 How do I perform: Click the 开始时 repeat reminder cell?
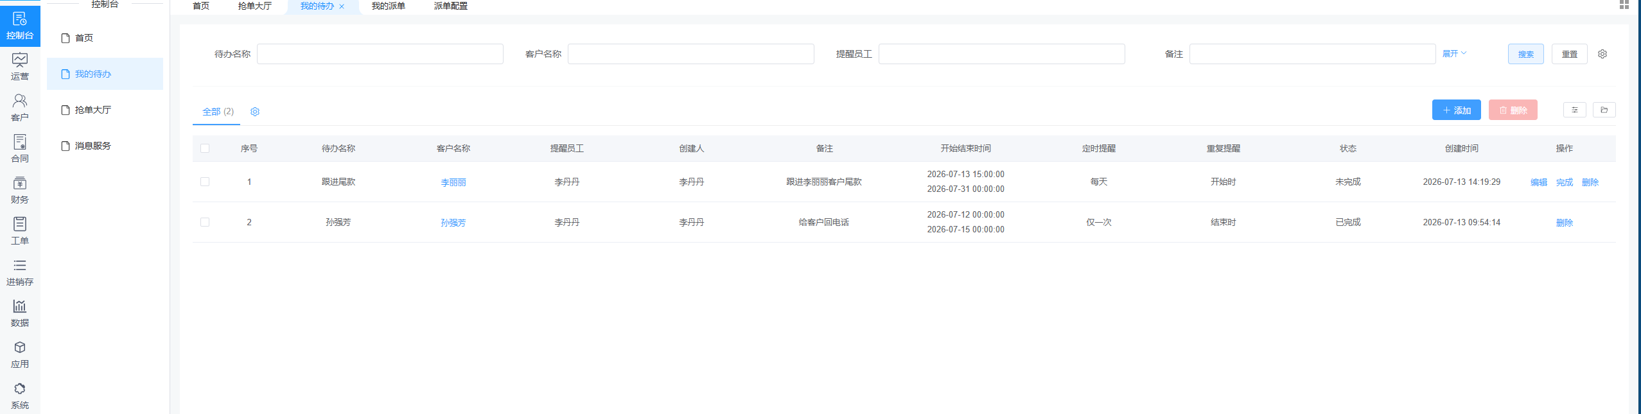pyautogui.click(x=1224, y=182)
